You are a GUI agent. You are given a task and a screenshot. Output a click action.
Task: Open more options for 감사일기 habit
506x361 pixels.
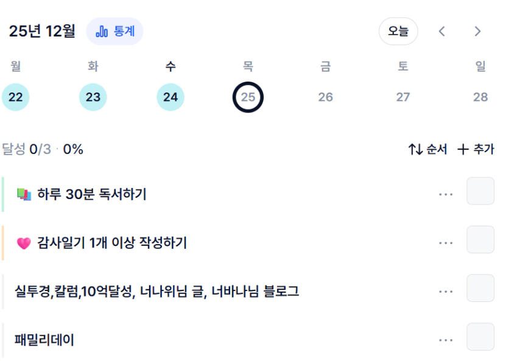(x=446, y=243)
